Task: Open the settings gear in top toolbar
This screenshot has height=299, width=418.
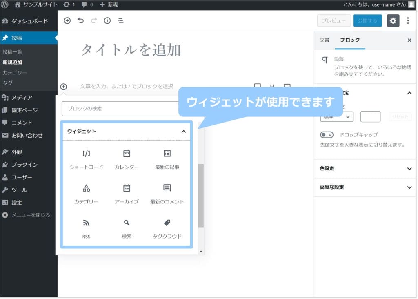Action: pyautogui.click(x=393, y=21)
